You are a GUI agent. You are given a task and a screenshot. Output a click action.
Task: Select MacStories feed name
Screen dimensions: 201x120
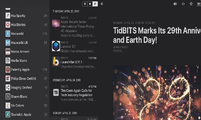tap(18, 25)
